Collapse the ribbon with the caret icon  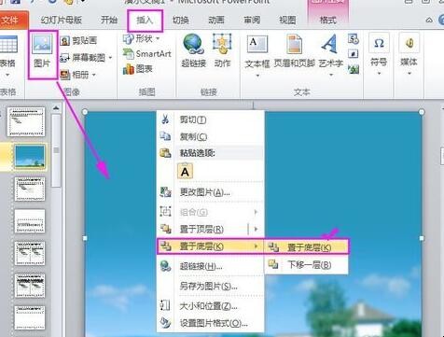click(x=429, y=21)
